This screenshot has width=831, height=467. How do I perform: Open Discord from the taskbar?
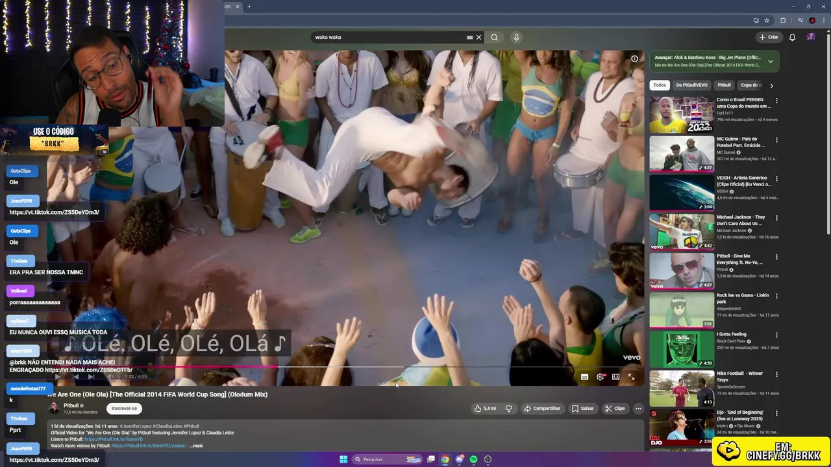459,459
